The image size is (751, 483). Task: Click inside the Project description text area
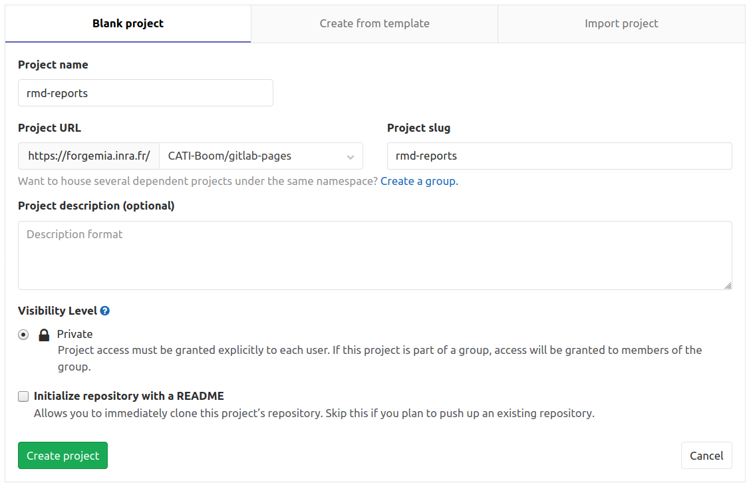tap(375, 255)
